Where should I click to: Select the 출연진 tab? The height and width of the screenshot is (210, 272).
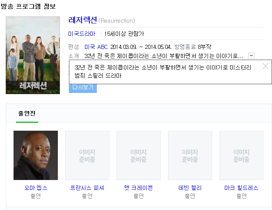(x=27, y=113)
